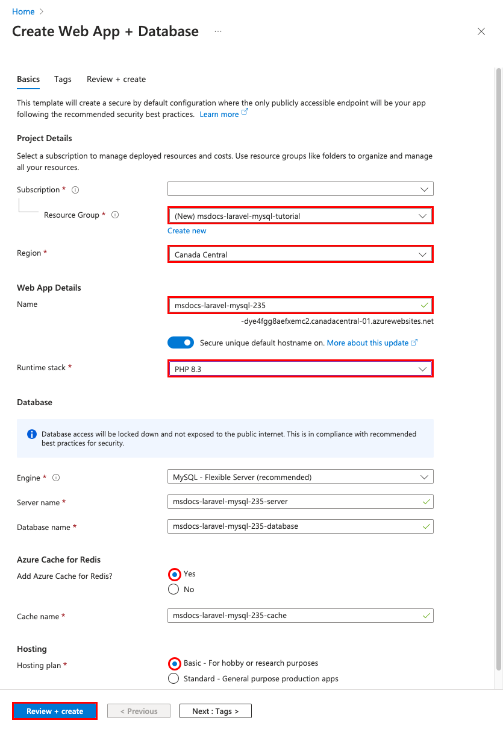The image size is (503, 732).
Task: Close the Create Web App pane
Action: 481,31
